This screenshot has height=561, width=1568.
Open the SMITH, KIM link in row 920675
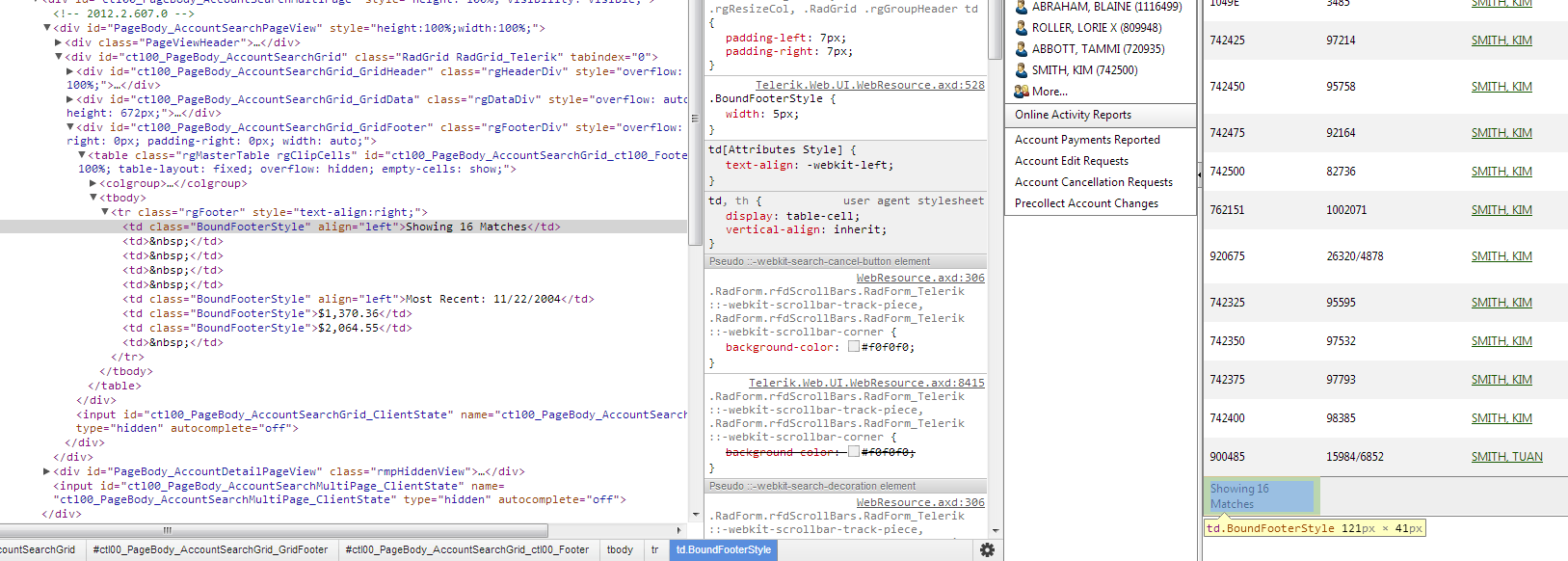pos(1502,256)
